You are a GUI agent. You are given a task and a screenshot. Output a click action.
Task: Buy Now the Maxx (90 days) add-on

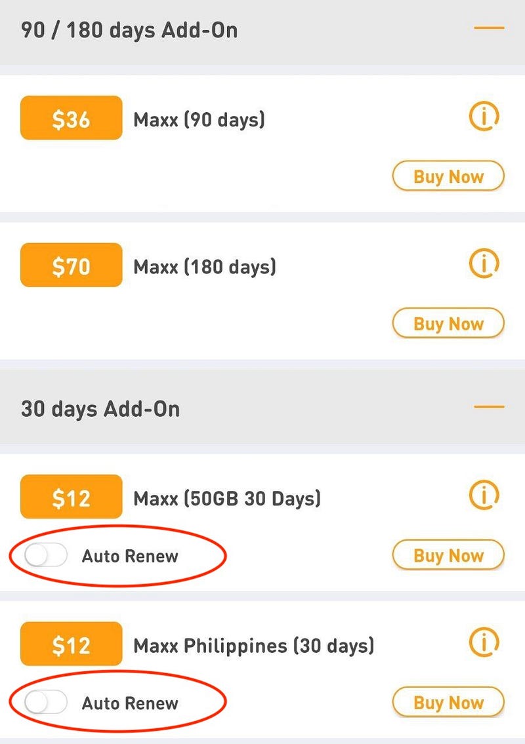click(448, 176)
